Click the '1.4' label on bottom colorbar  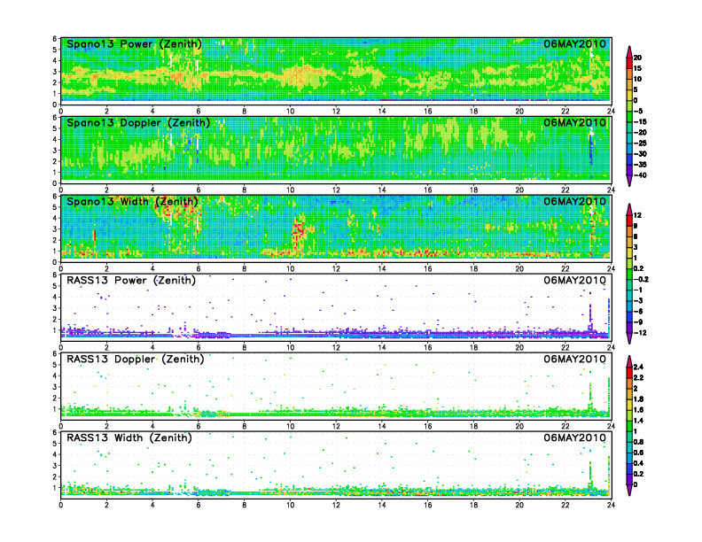(638, 421)
